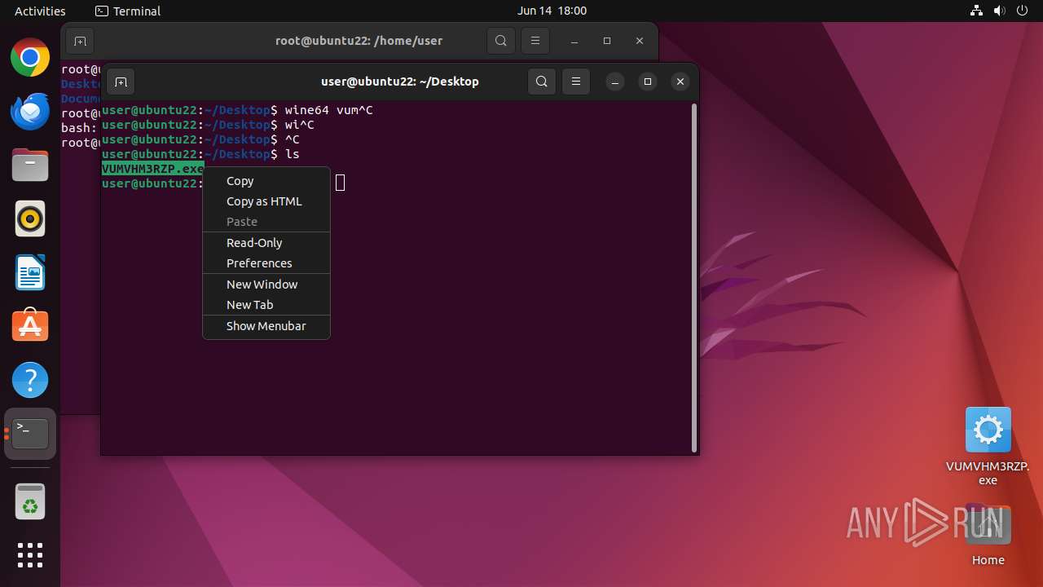Viewport: 1043px width, 587px height.
Task: Choose Copy from the context menu
Action: 266,181
